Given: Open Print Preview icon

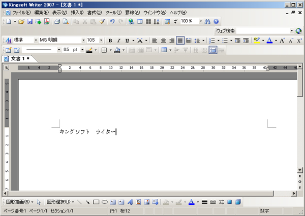Looking at the screenshot, I should point(66,21).
